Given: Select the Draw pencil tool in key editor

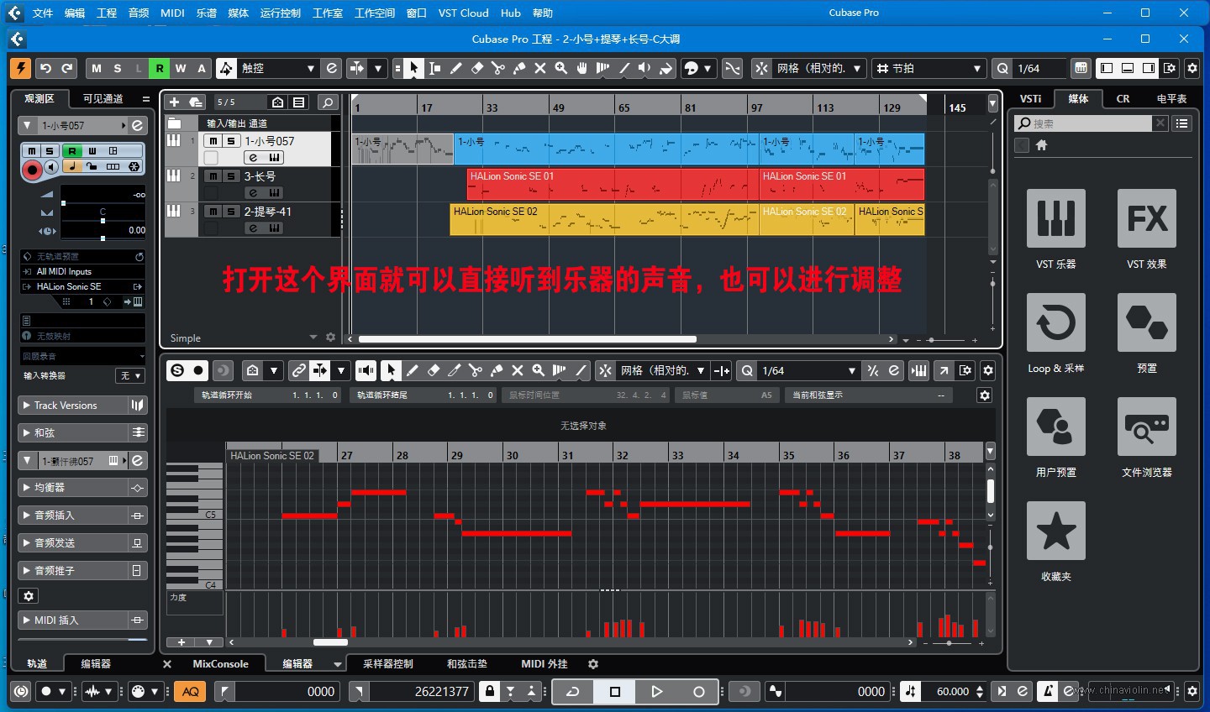Looking at the screenshot, I should [x=413, y=370].
